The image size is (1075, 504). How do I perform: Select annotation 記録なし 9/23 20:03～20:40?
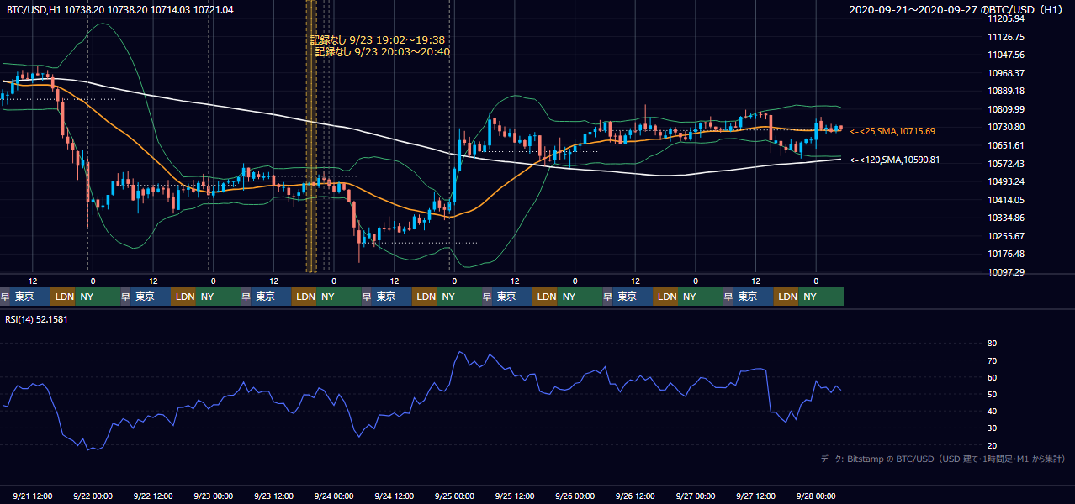(383, 52)
